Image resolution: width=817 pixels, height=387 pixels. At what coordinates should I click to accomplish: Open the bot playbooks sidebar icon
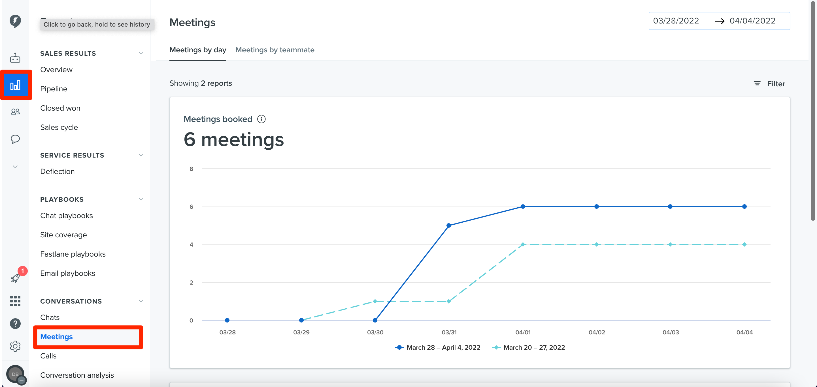(x=15, y=58)
